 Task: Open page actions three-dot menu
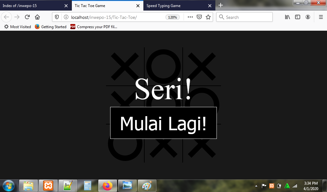tap(190, 17)
